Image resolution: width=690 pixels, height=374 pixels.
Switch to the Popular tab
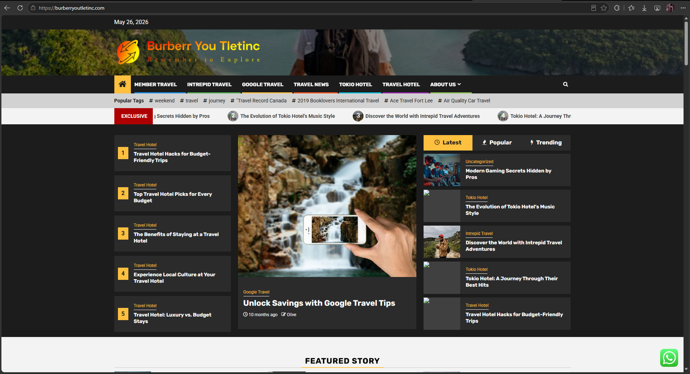(x=497, y=143)
